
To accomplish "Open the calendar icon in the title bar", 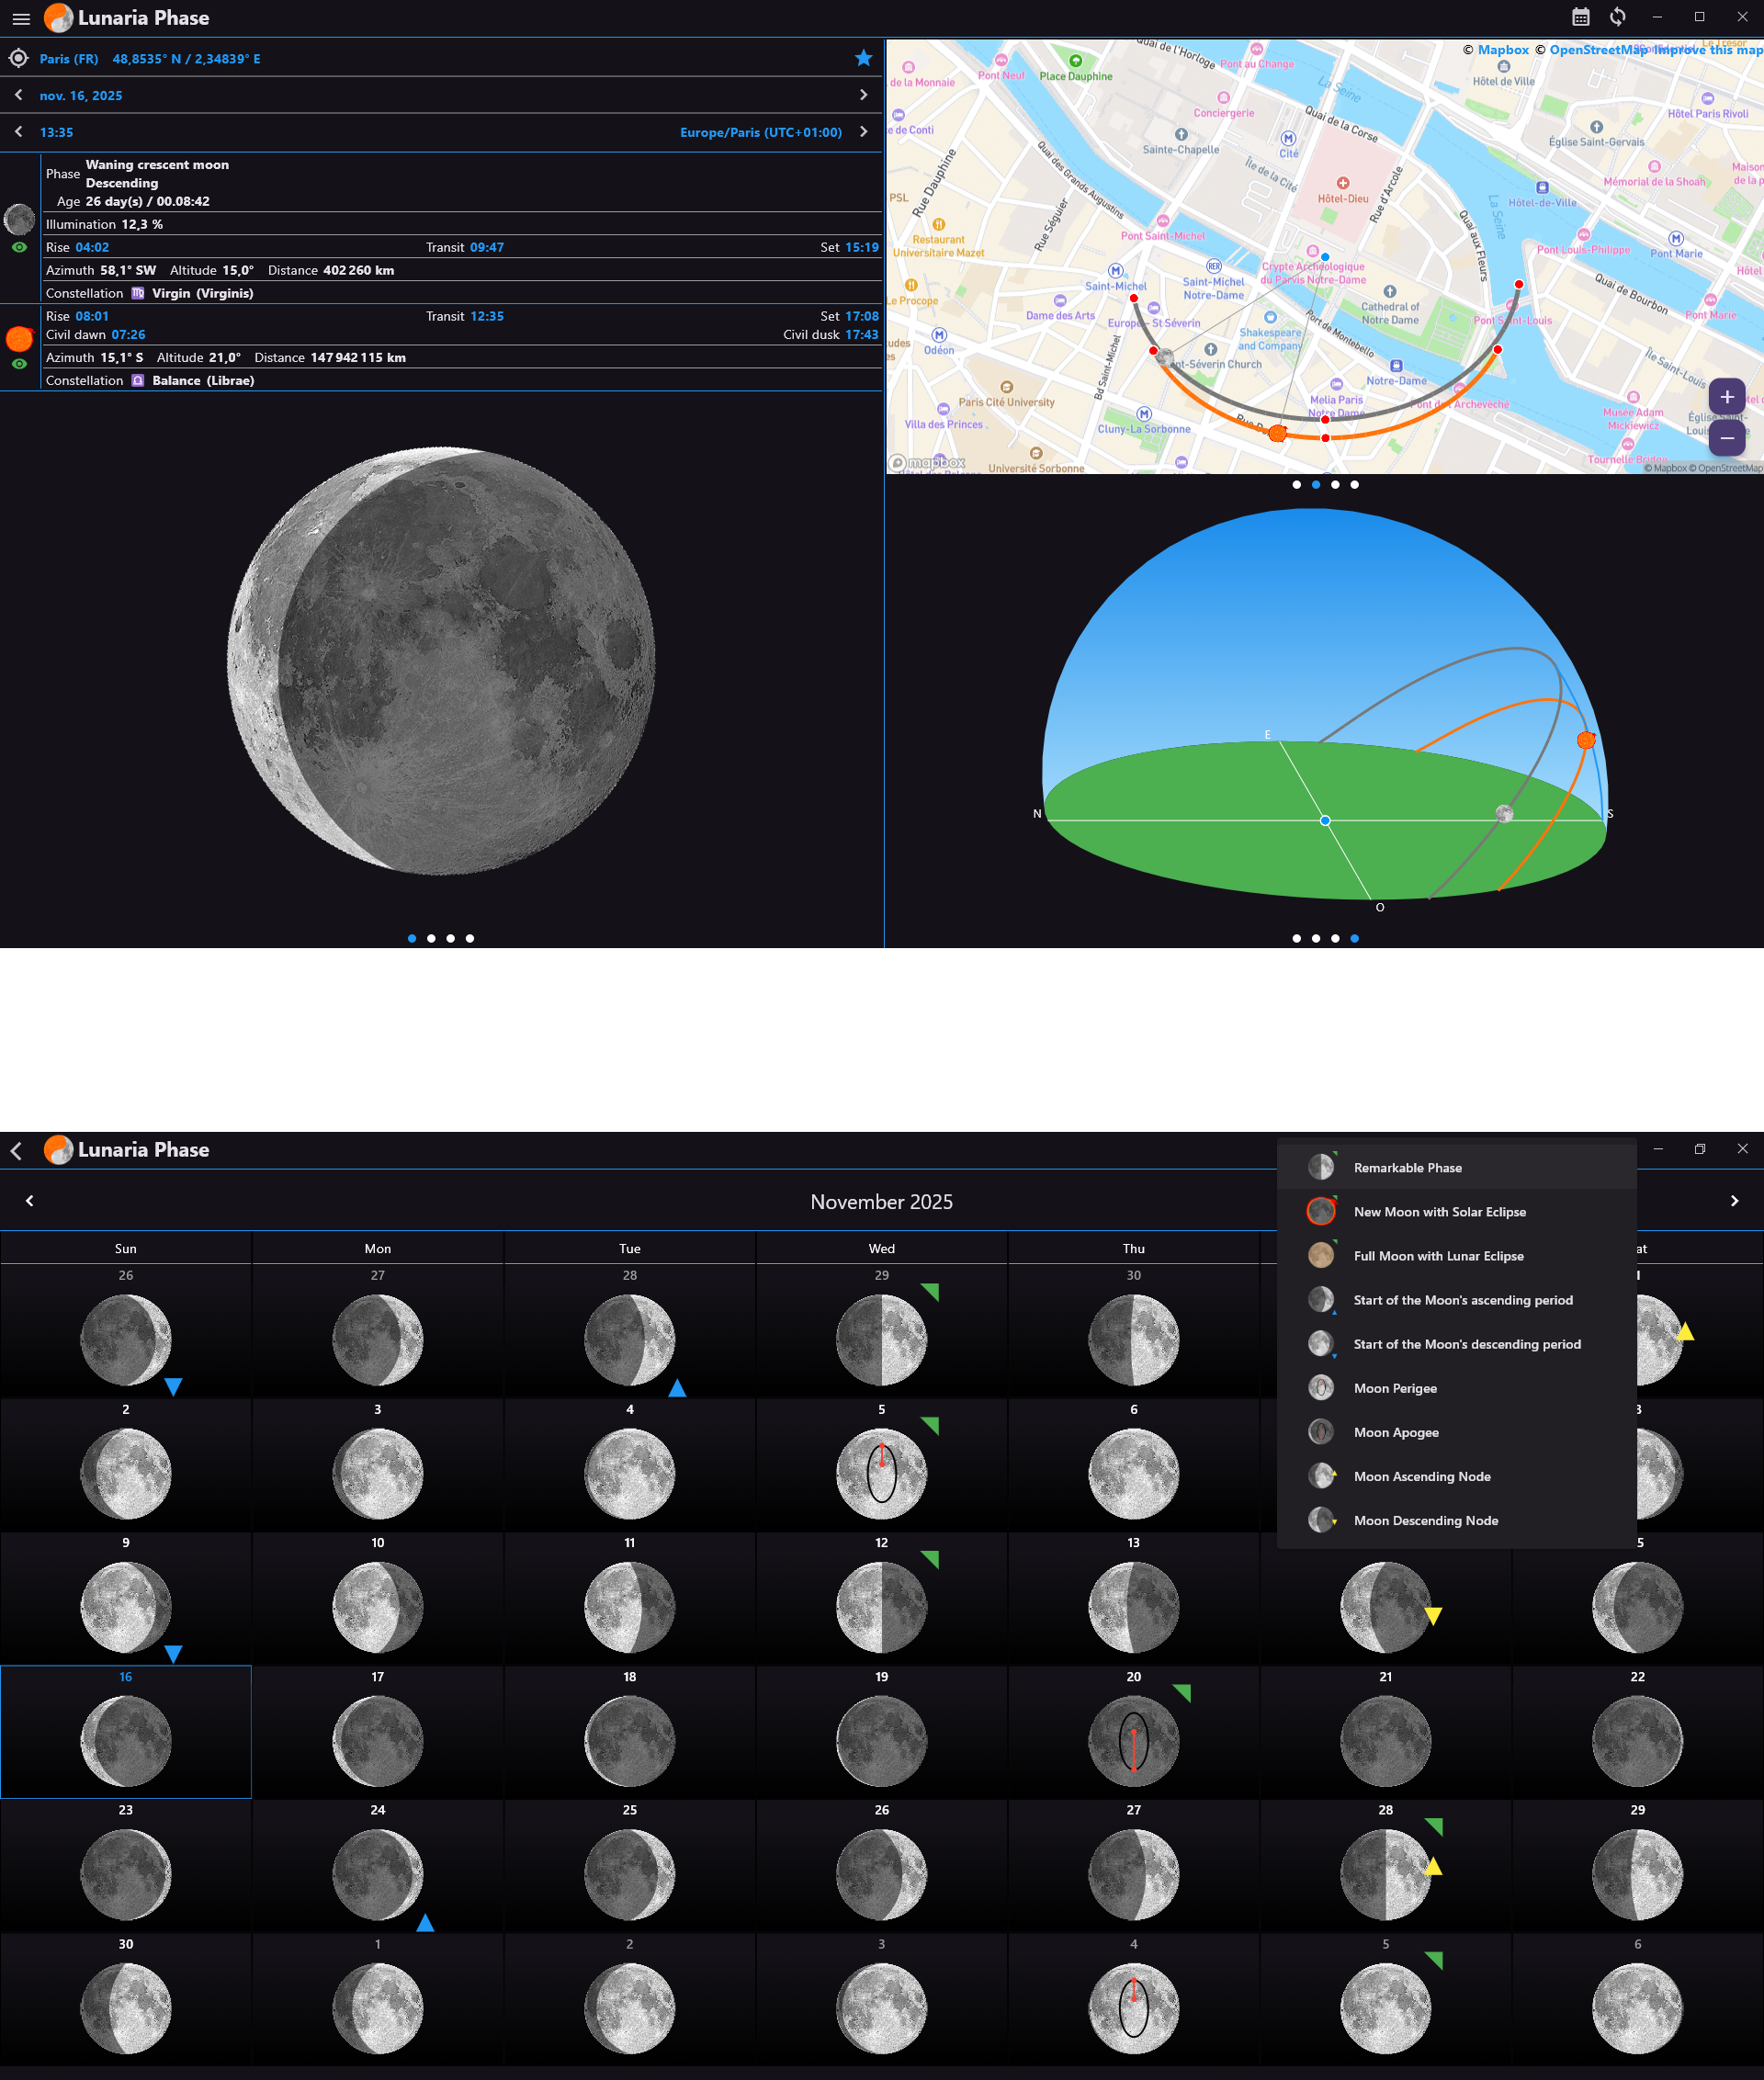I will coord(1581,16).
